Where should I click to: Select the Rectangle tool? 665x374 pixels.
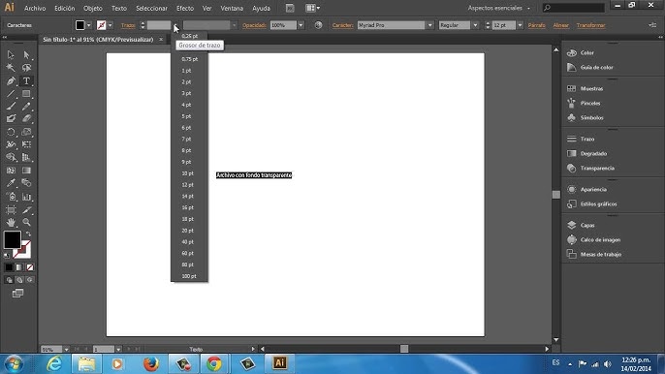pyautogui.click(x=26, y=93)
